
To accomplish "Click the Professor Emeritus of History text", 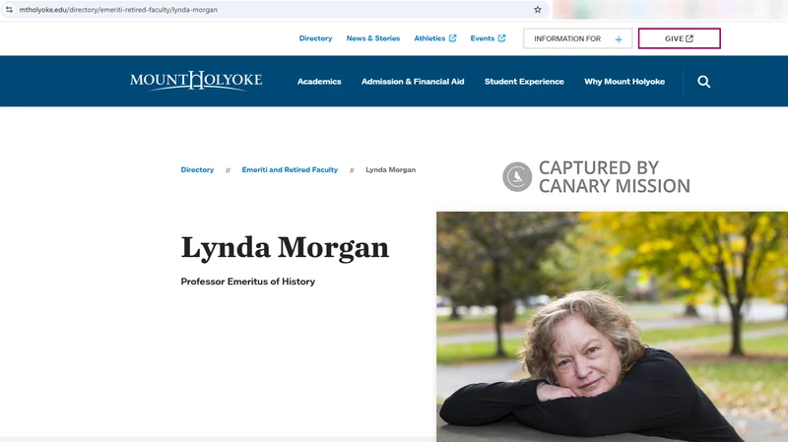I will pos(248,282).
